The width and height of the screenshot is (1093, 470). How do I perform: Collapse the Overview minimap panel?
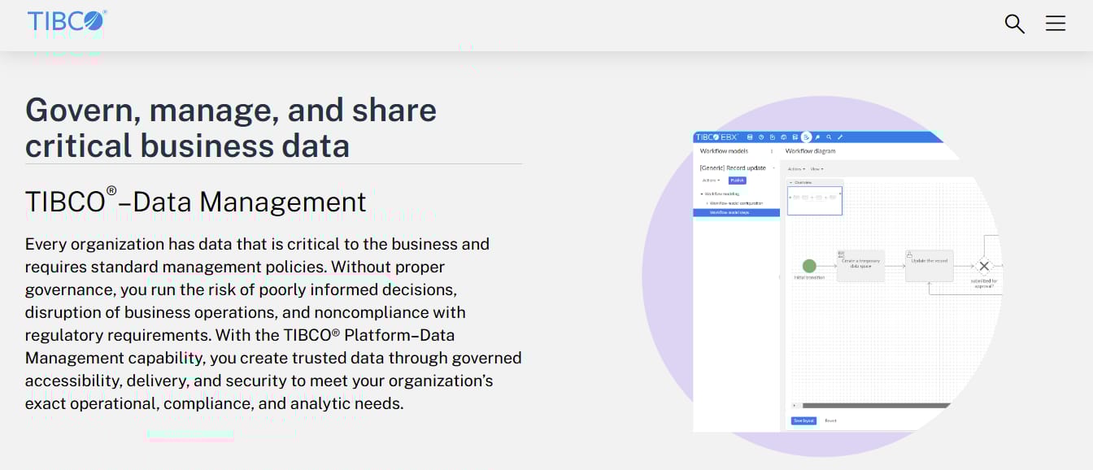(x=790, y=182)
